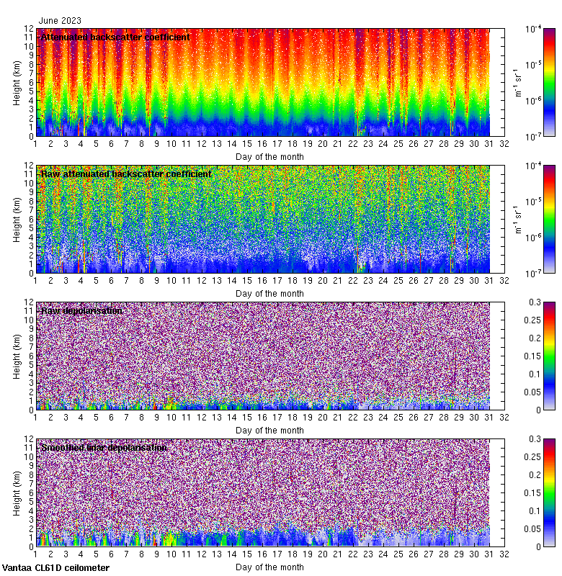The height and width of the screenshot is (576, 562).
Task: Click the 6 km height tick on raw backscatter plot
Action: (31, 220)
